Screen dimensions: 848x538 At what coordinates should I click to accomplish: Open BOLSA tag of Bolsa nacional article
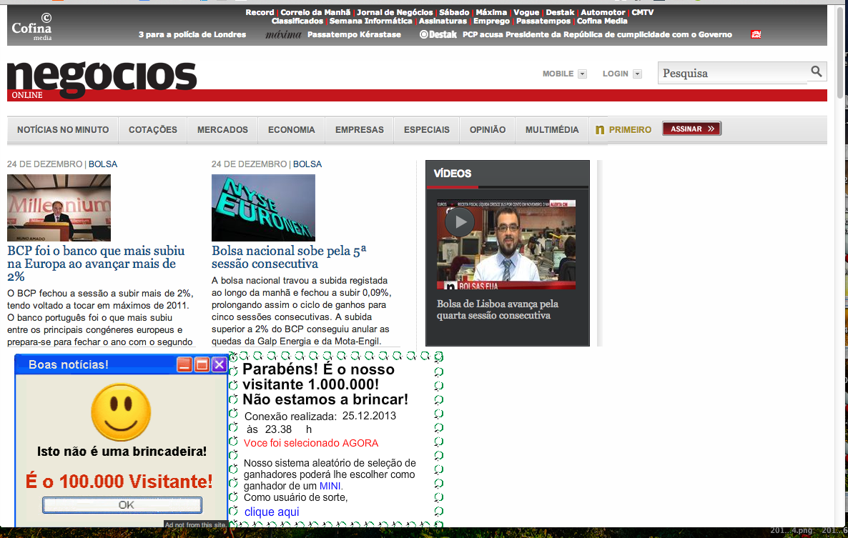point(307,164)
